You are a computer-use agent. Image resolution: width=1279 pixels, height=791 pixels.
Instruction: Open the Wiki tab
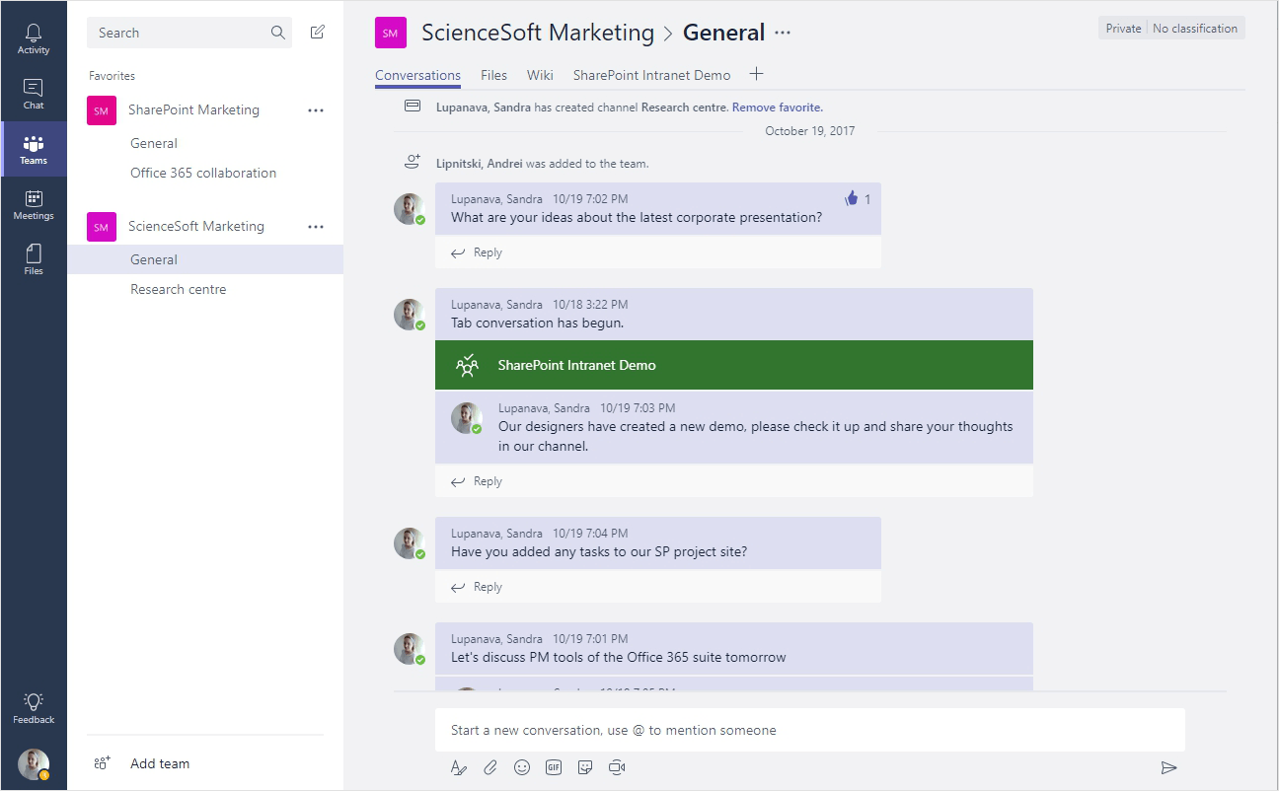[x=540, y=74]
